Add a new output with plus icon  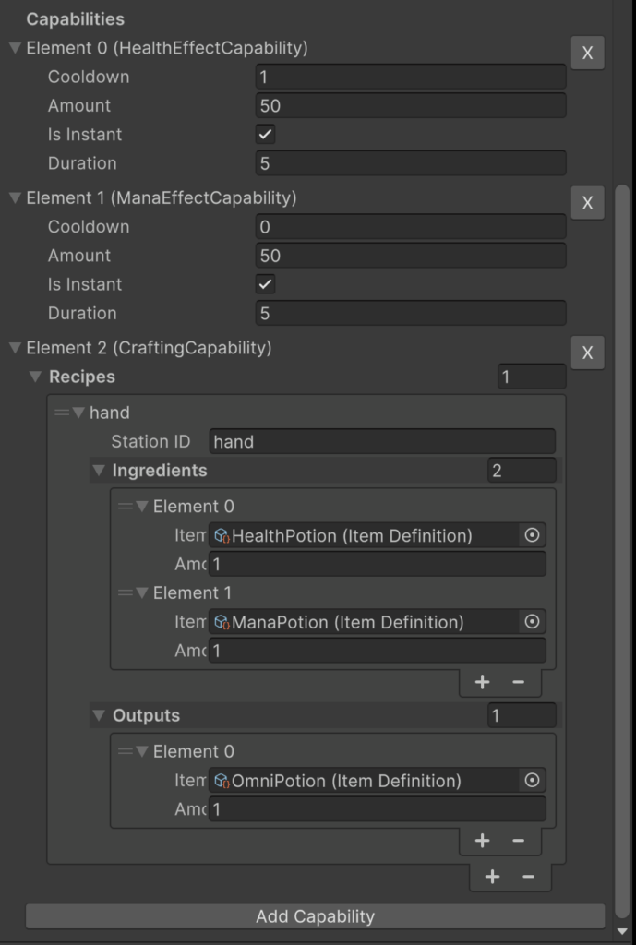[482, 841]
